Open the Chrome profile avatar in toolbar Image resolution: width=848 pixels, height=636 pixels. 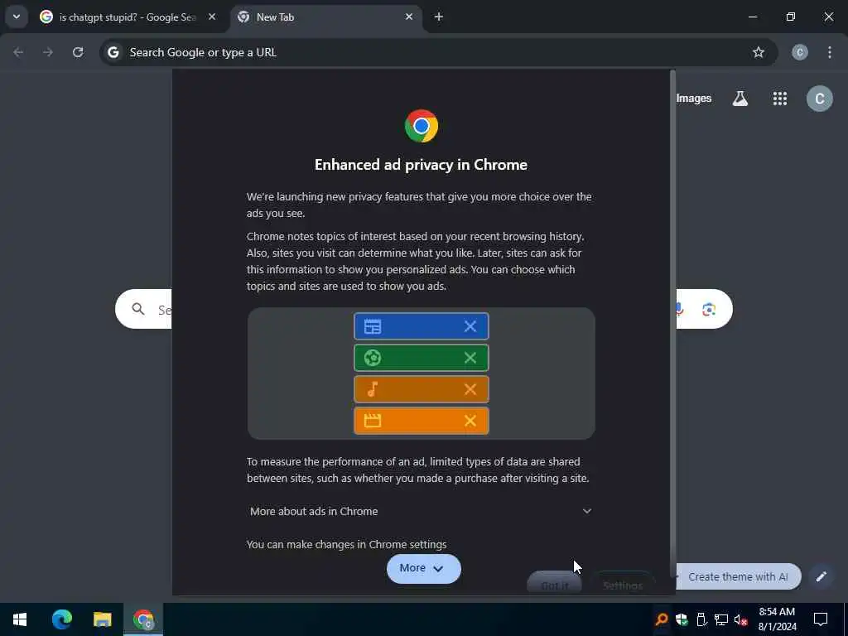(x=800, y=52)
